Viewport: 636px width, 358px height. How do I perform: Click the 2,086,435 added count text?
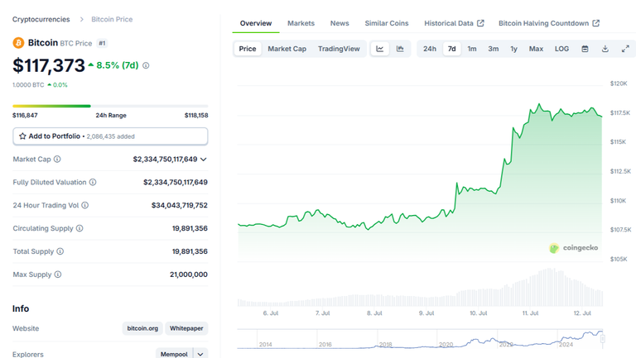click(x=110, y=136)
